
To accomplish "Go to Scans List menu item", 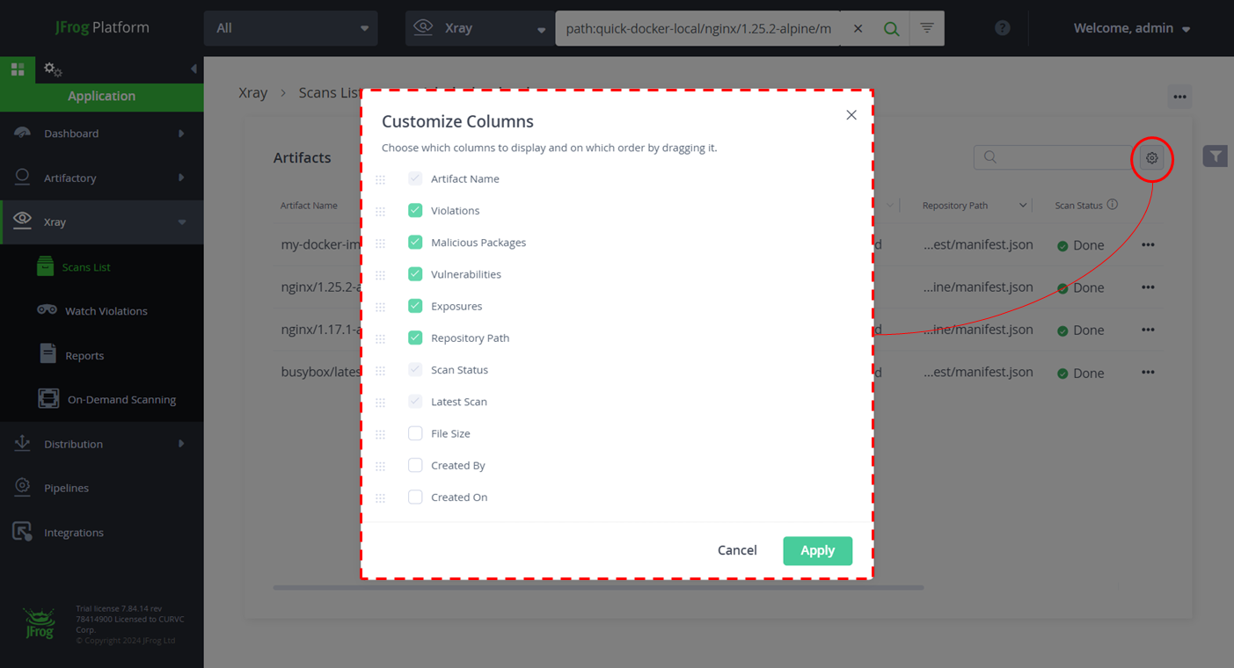I will [86, 267].
